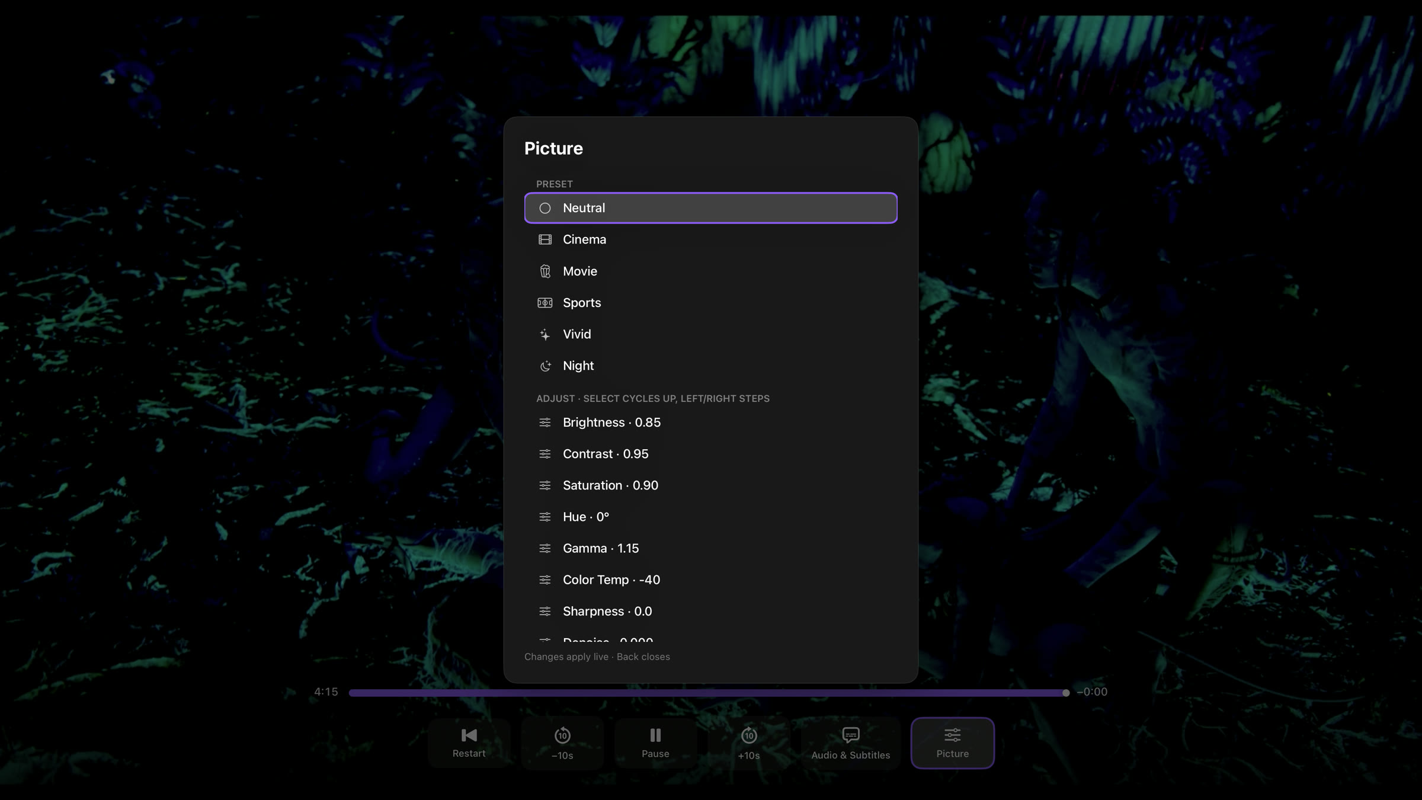Cycle the Brightness 0.85 value
1422x800 pixels.
pyautogui.click(x=710, y=423)
